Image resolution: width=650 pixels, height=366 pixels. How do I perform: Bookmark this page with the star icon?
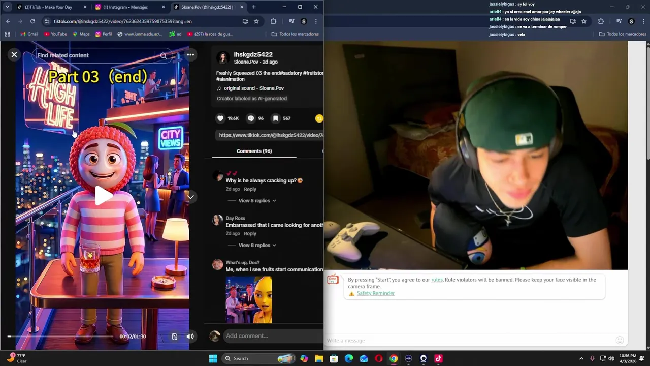point(256,21)
